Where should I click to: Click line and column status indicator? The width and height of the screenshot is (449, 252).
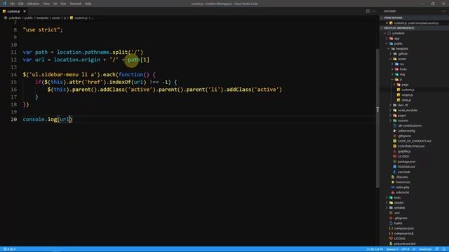(375, 249)
